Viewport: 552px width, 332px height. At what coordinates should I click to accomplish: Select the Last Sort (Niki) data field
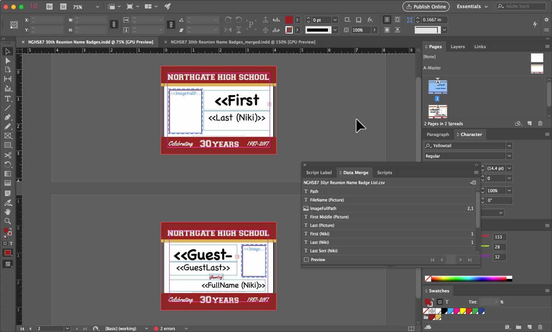[389, 251]
